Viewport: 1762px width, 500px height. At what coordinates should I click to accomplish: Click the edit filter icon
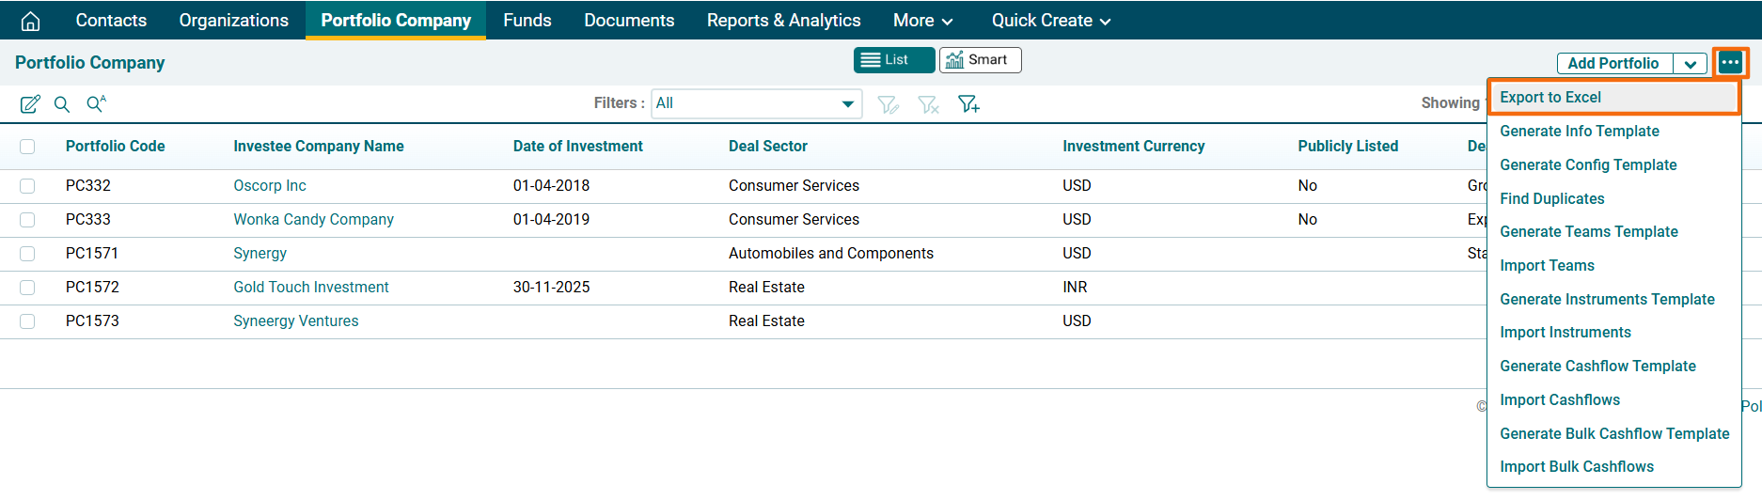tap(888, 104)
